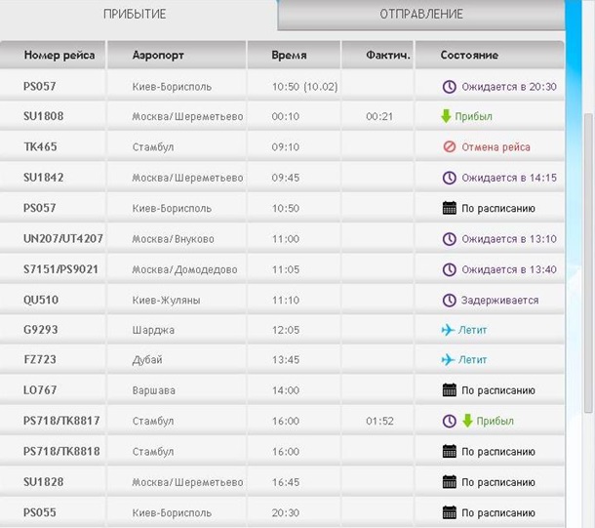Switch to the ОТПРАВЛЕНИЕ tab

click(420, 15)
